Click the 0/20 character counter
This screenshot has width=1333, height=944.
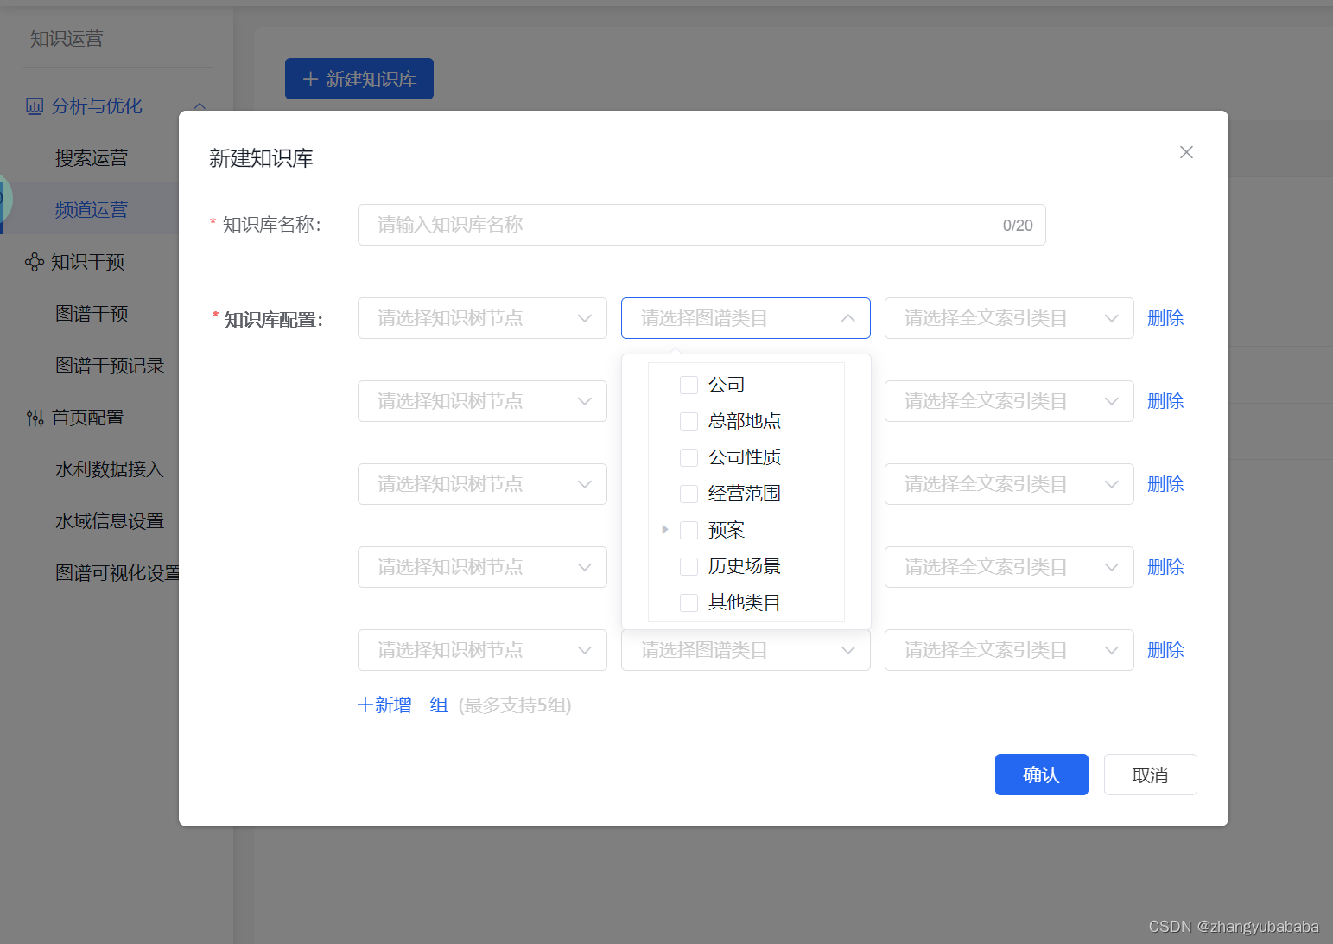pyautogui.click(x=1018, y=226)
